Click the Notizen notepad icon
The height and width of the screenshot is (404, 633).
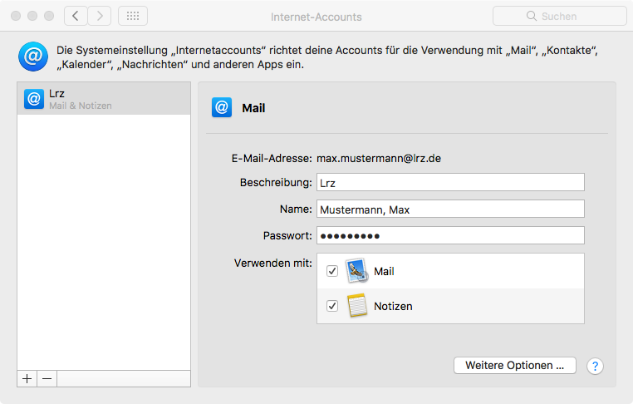click(357, 306)
